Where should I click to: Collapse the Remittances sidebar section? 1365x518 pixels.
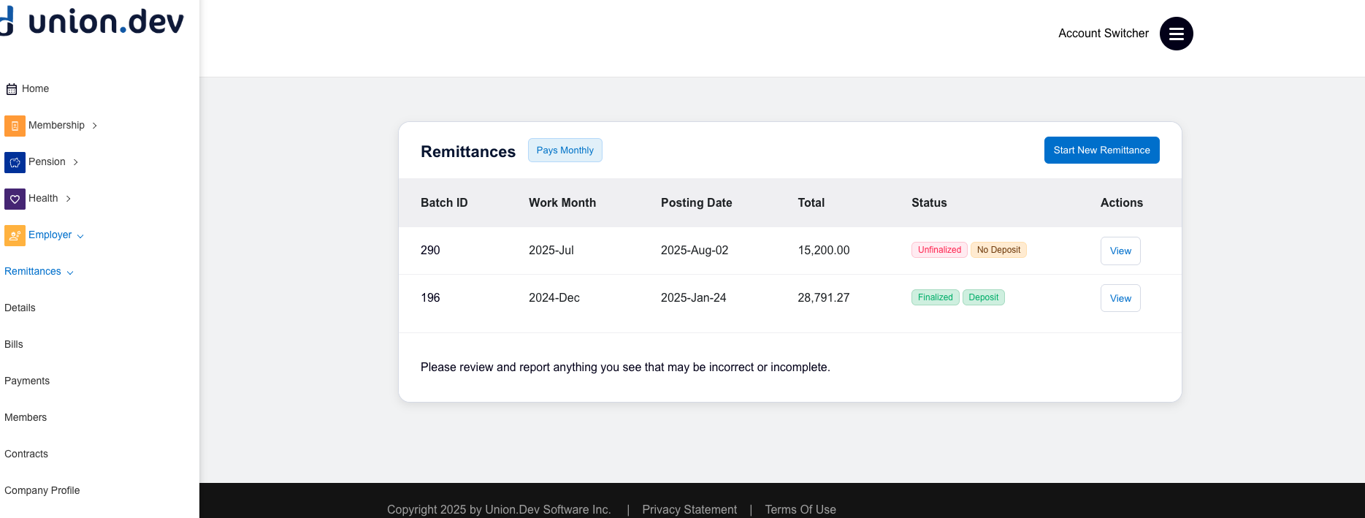click(70, 273)
